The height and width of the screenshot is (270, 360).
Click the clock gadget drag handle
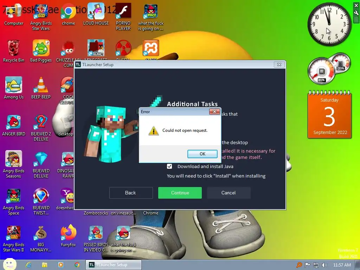tap(356, 20)
